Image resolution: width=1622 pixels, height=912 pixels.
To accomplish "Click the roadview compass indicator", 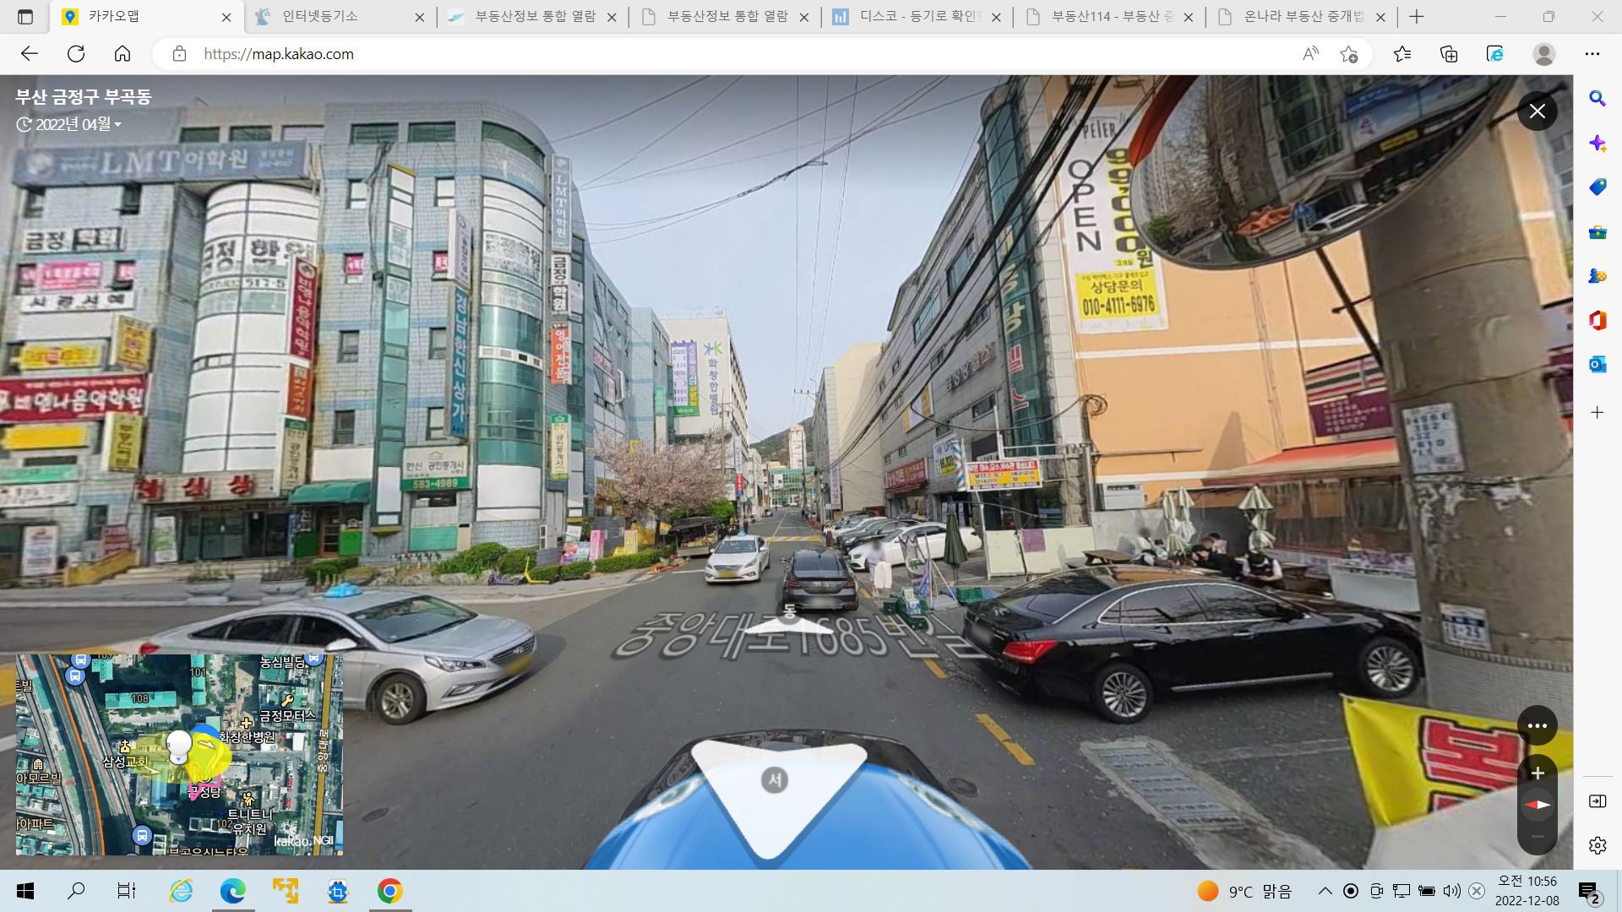I will click(1538, 805).
